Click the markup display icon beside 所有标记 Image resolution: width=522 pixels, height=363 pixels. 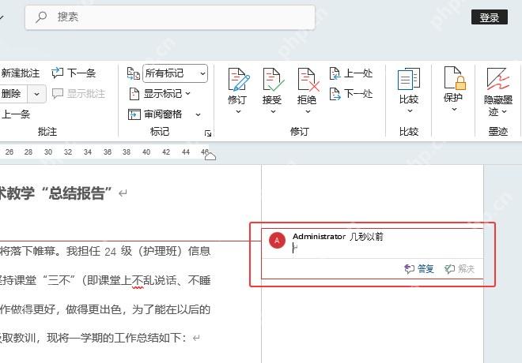[134, 73]
